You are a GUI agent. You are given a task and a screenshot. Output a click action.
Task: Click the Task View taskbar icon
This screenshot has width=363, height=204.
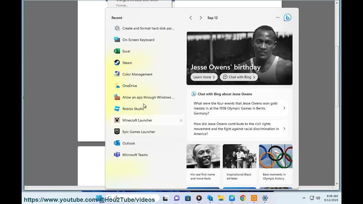pos(165,198)
